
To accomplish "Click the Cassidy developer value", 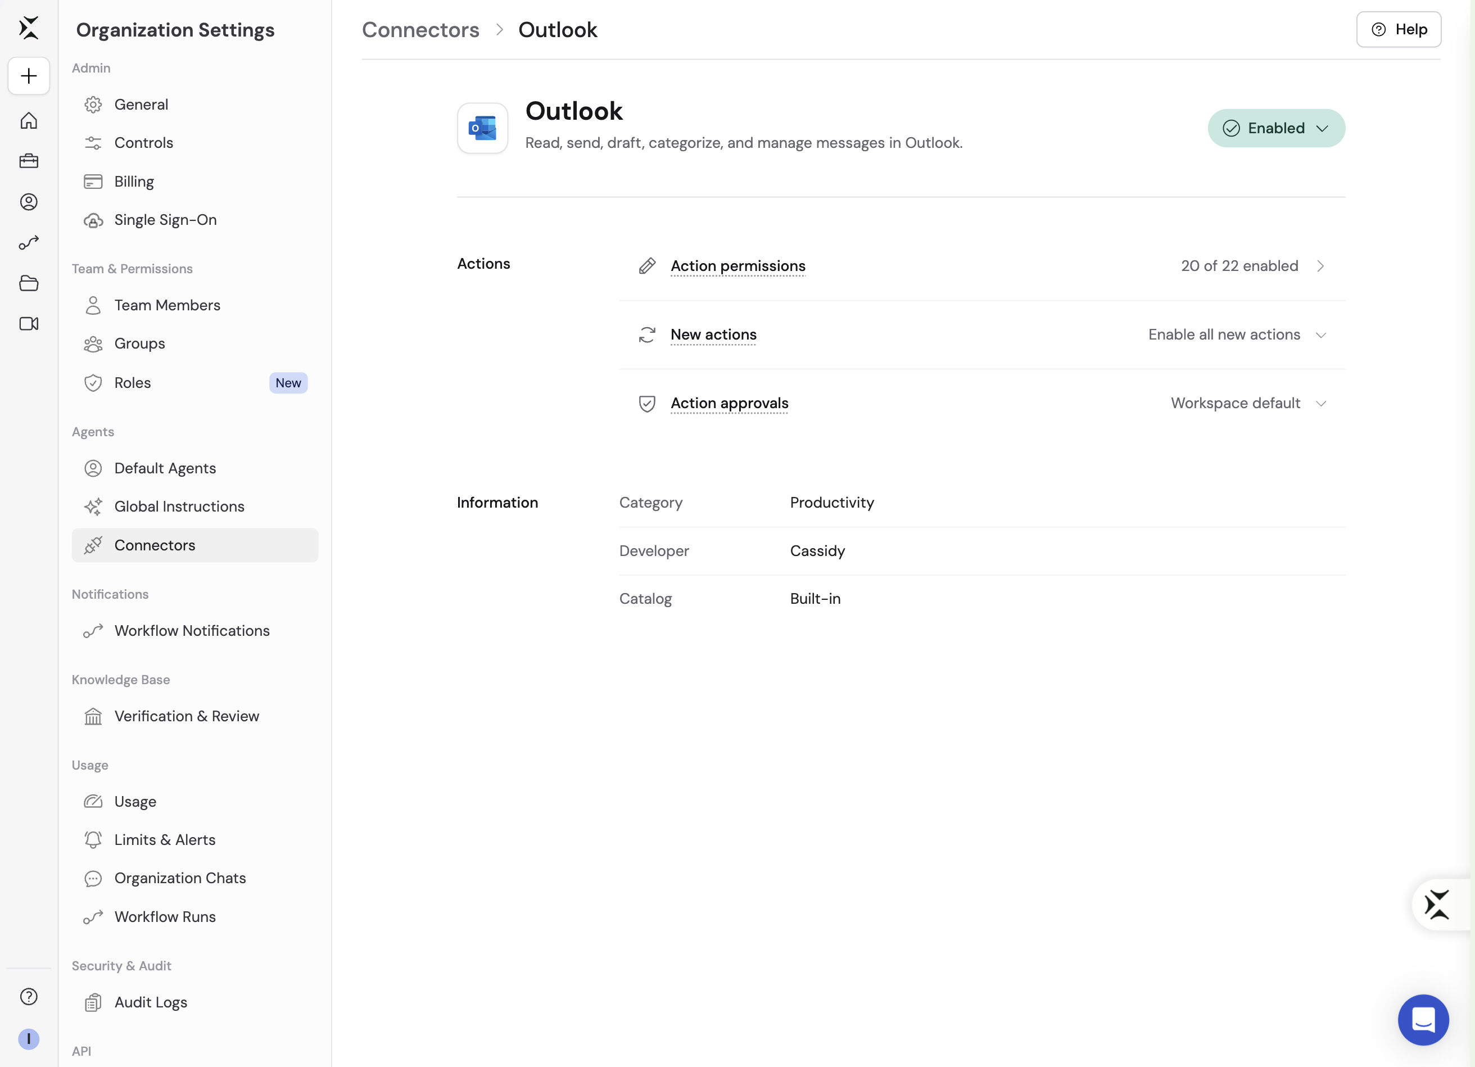I will click(x=817, y=550).
